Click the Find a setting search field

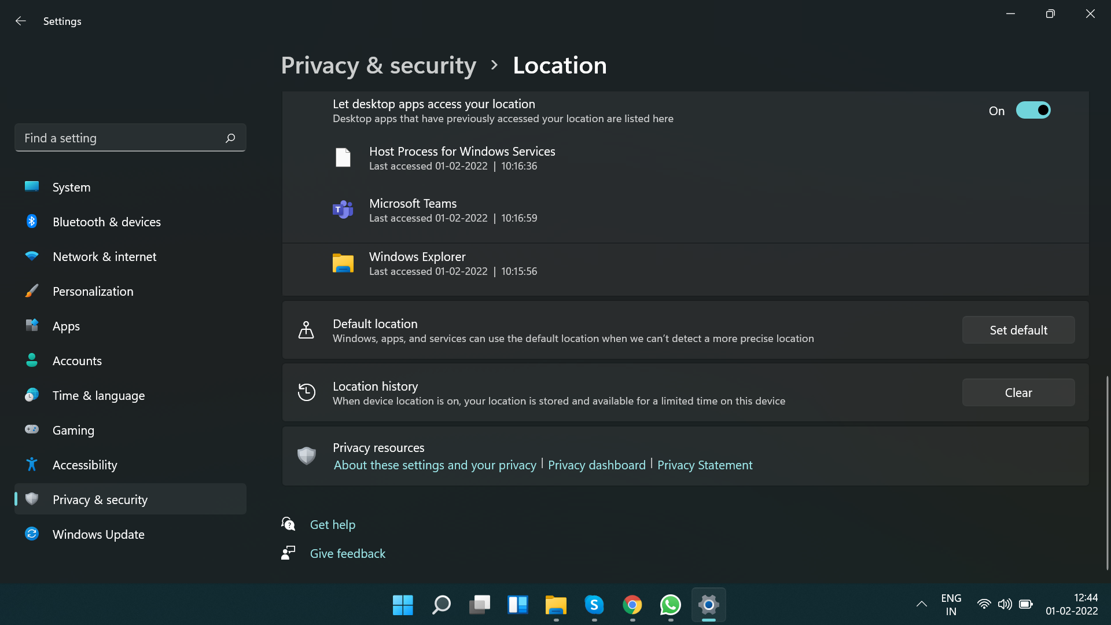coord(122,138)
